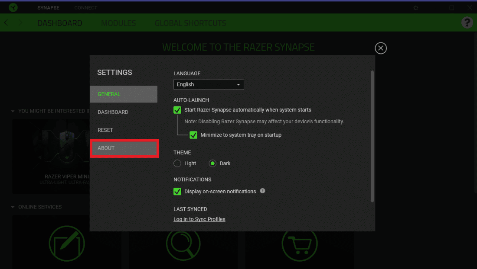Click Log in to Sync Profiles link
The width and height of the screenshot is (477, 269).
pos(199,219)
